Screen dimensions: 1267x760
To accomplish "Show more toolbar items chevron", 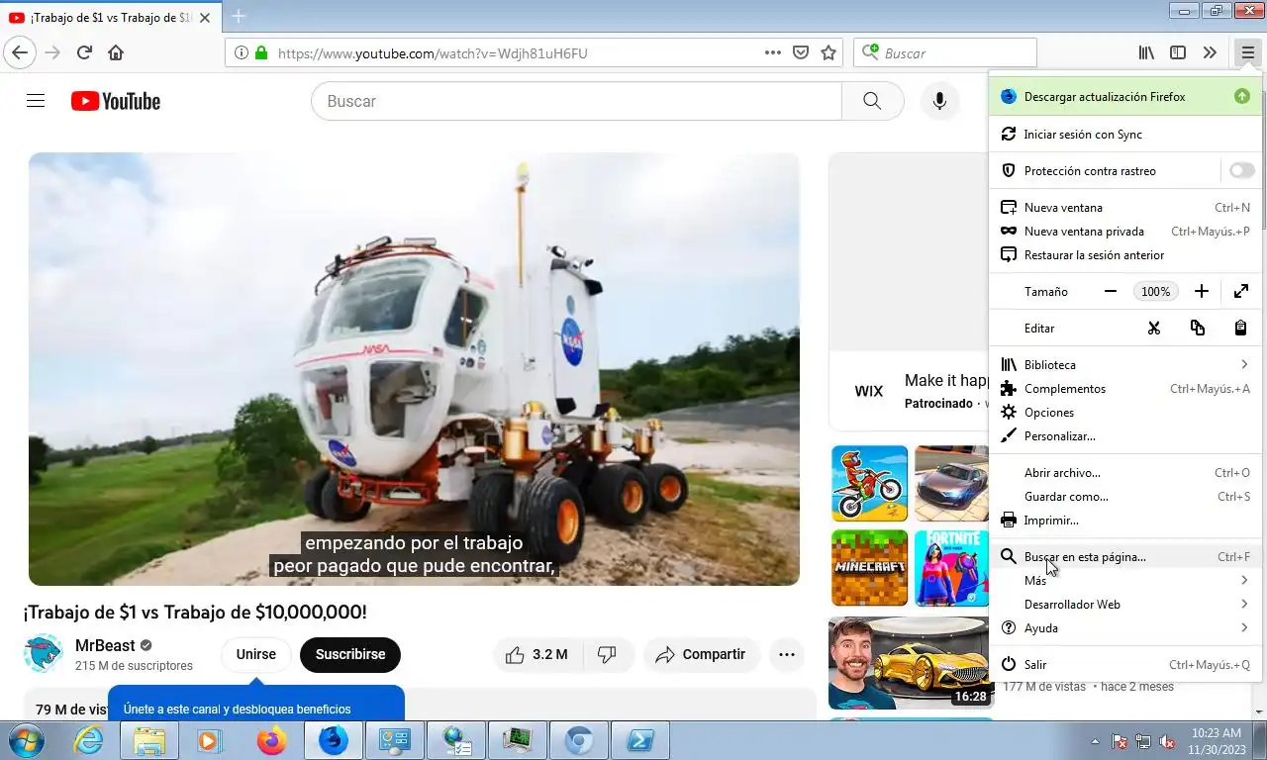I will (1210, 52).
